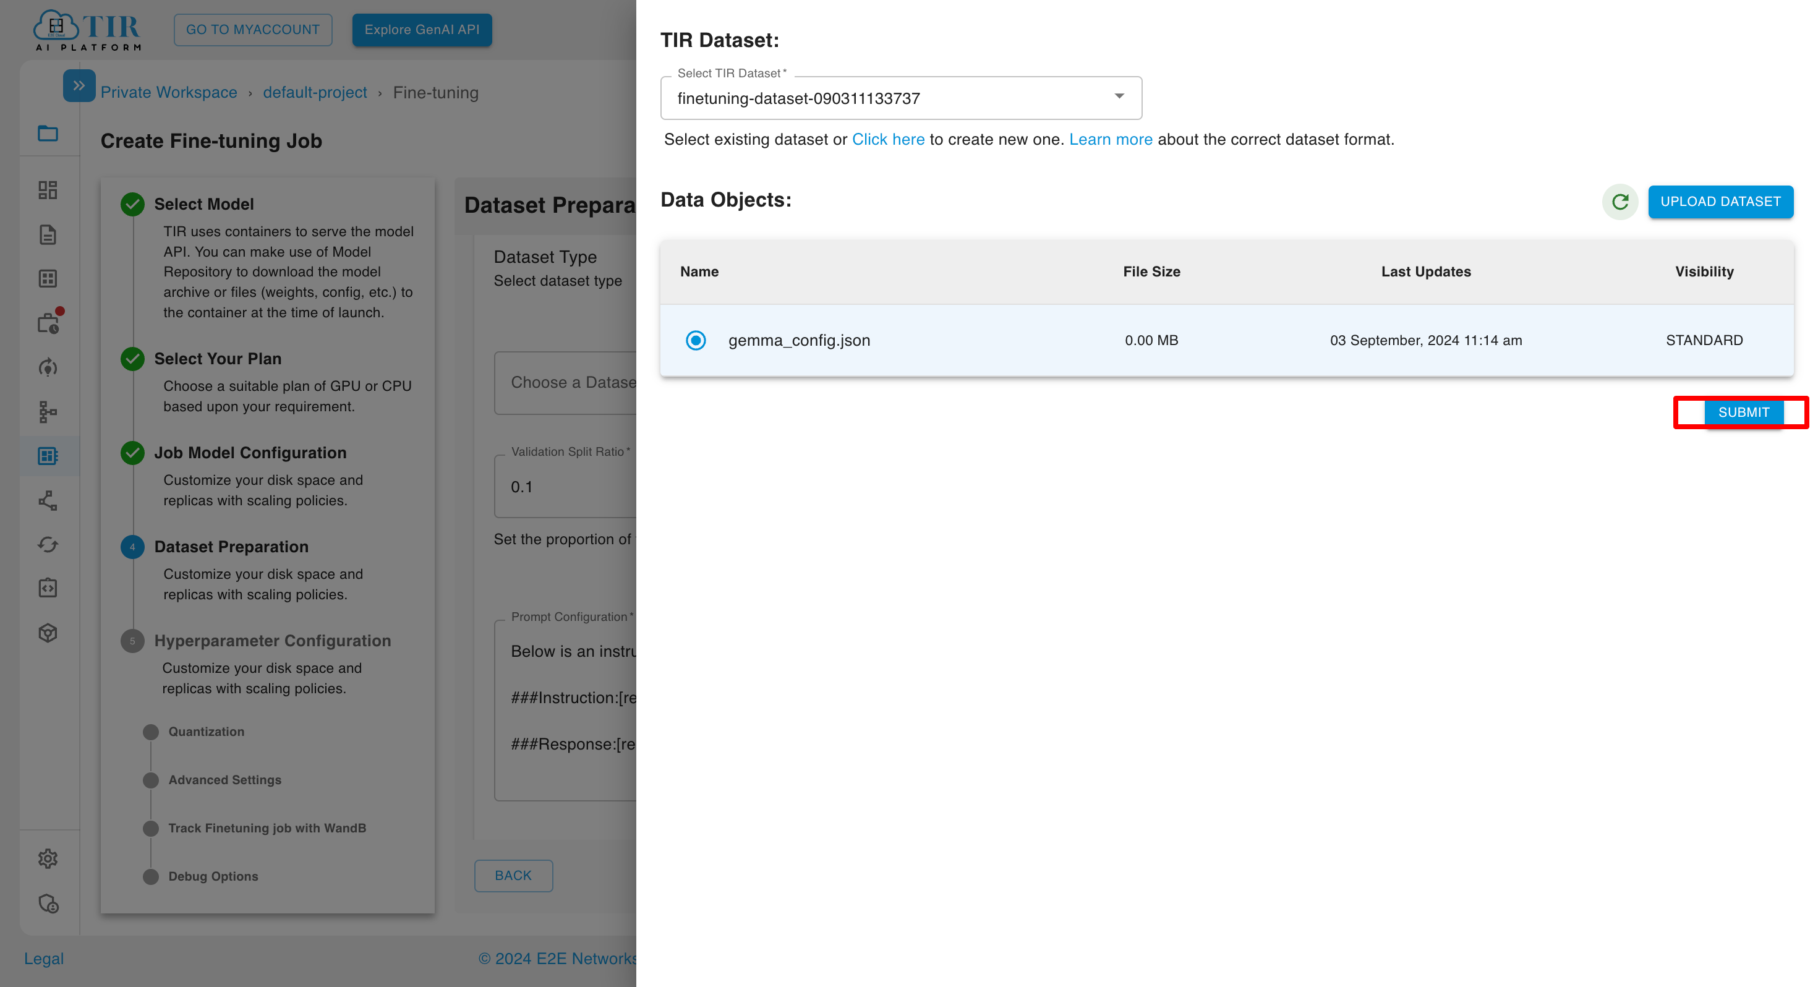Screen dimensions: 1818x987
Task: Refresh the Data Objects list
Action: tap(1620, 202)
